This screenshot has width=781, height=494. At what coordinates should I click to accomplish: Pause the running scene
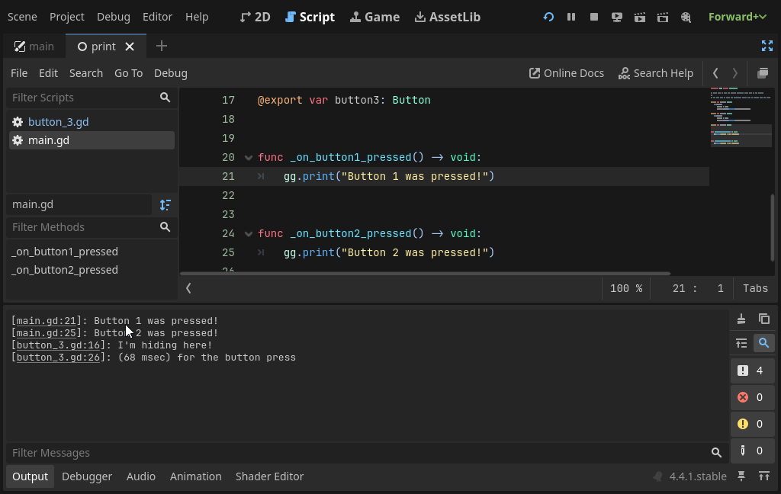click(x=571, y=16)
